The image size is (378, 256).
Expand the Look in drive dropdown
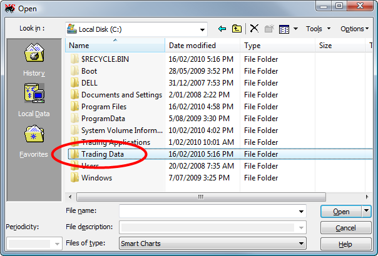tap(202, 29)
